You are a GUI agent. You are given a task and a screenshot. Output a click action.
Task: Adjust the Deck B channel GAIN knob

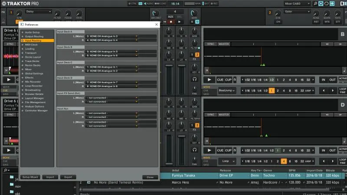point(195,30)
